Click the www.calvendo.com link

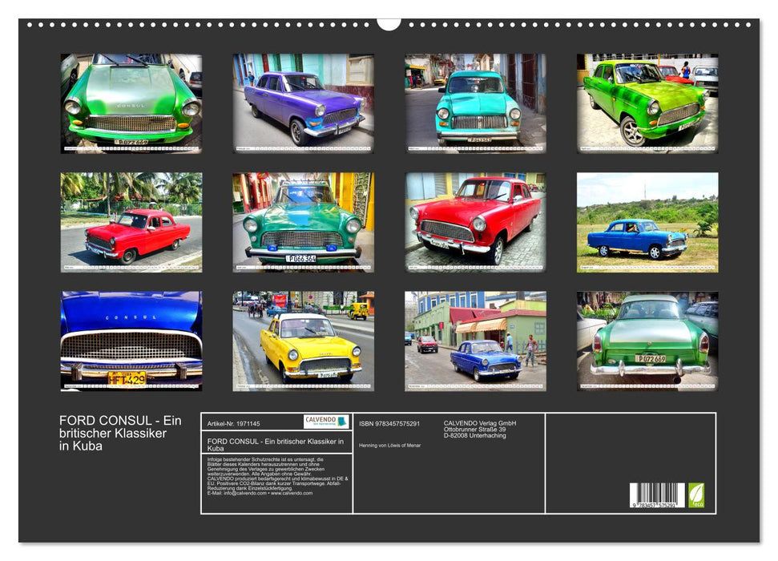tap(292, 493)
